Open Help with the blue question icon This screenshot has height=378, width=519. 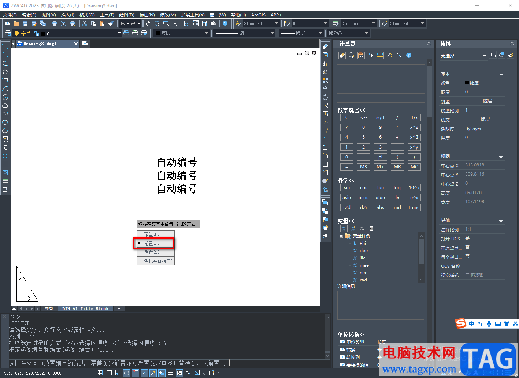pos(225,23)
